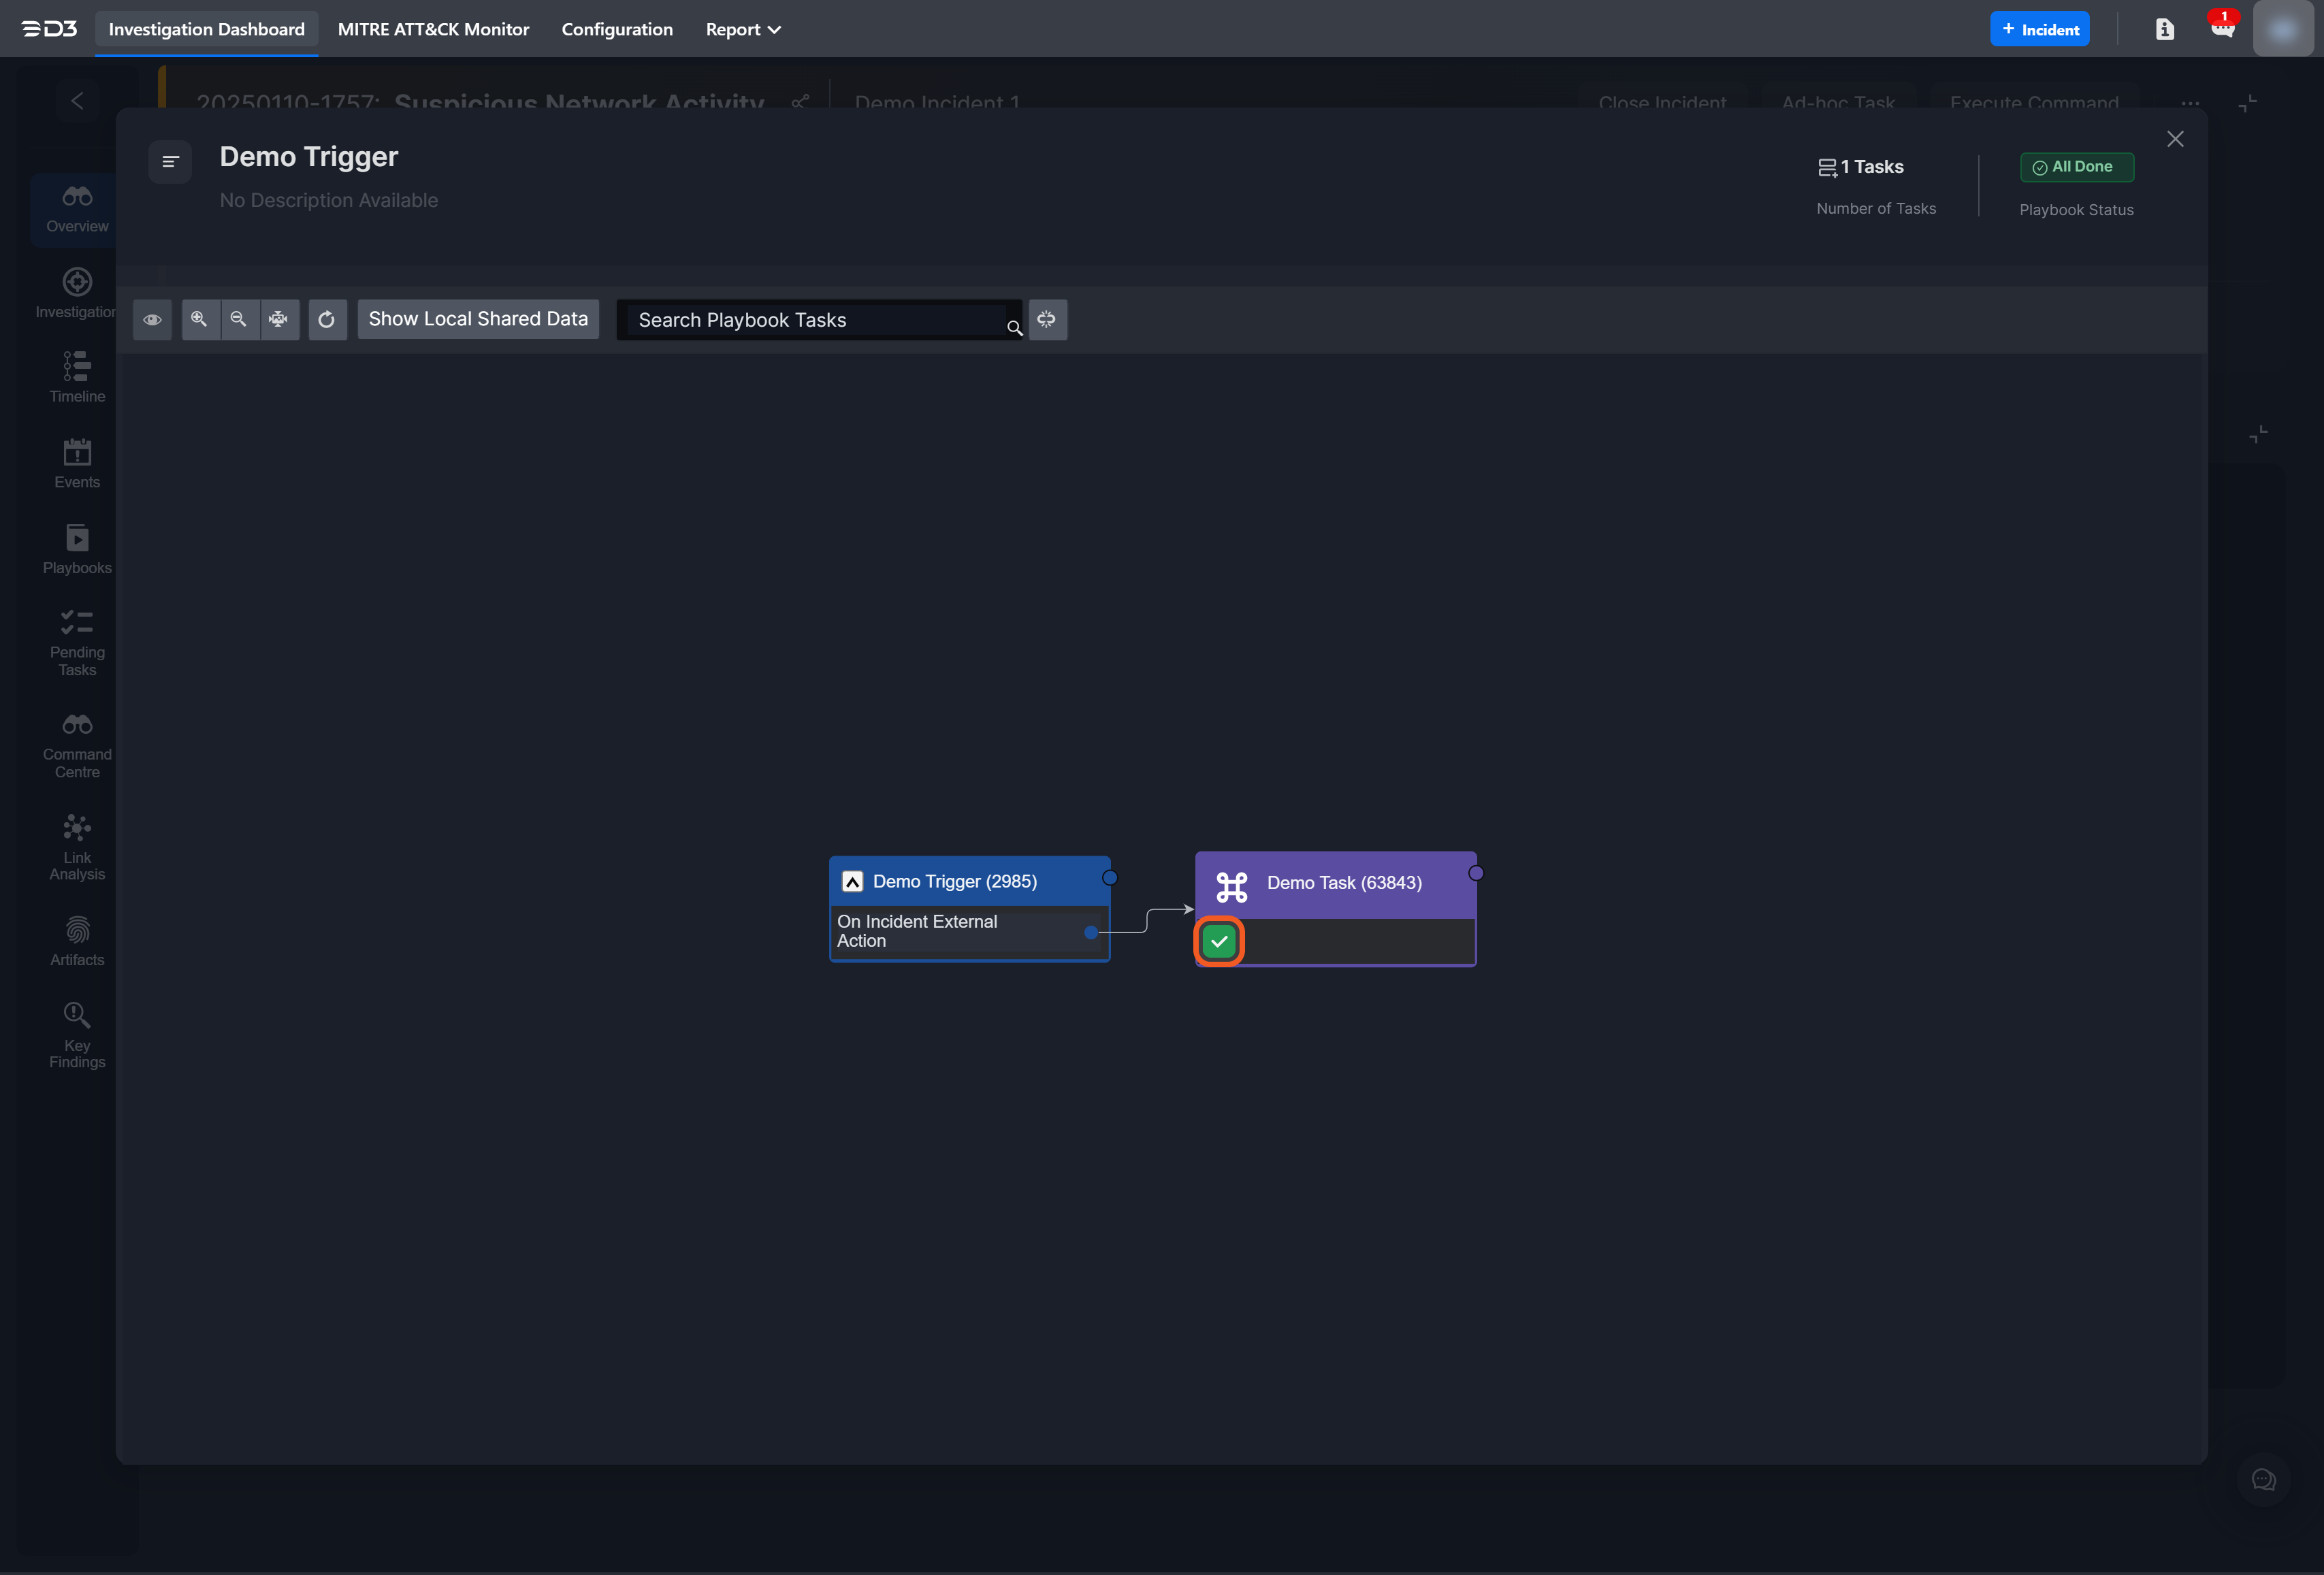2324x1575 pixels.
Task: Click Show Local Shared Data button
Action: tap(478, 319)
